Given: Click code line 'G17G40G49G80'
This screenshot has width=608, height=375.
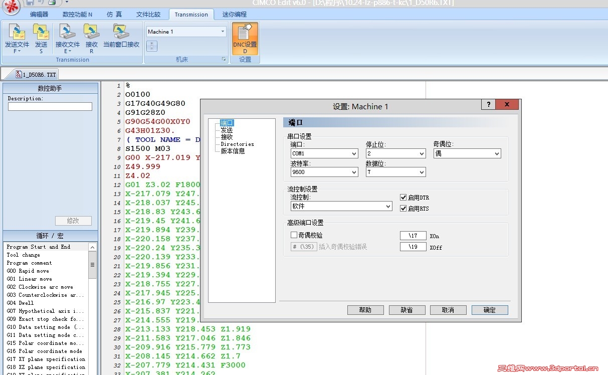Looking at the screenshot, I should [155, 103].
